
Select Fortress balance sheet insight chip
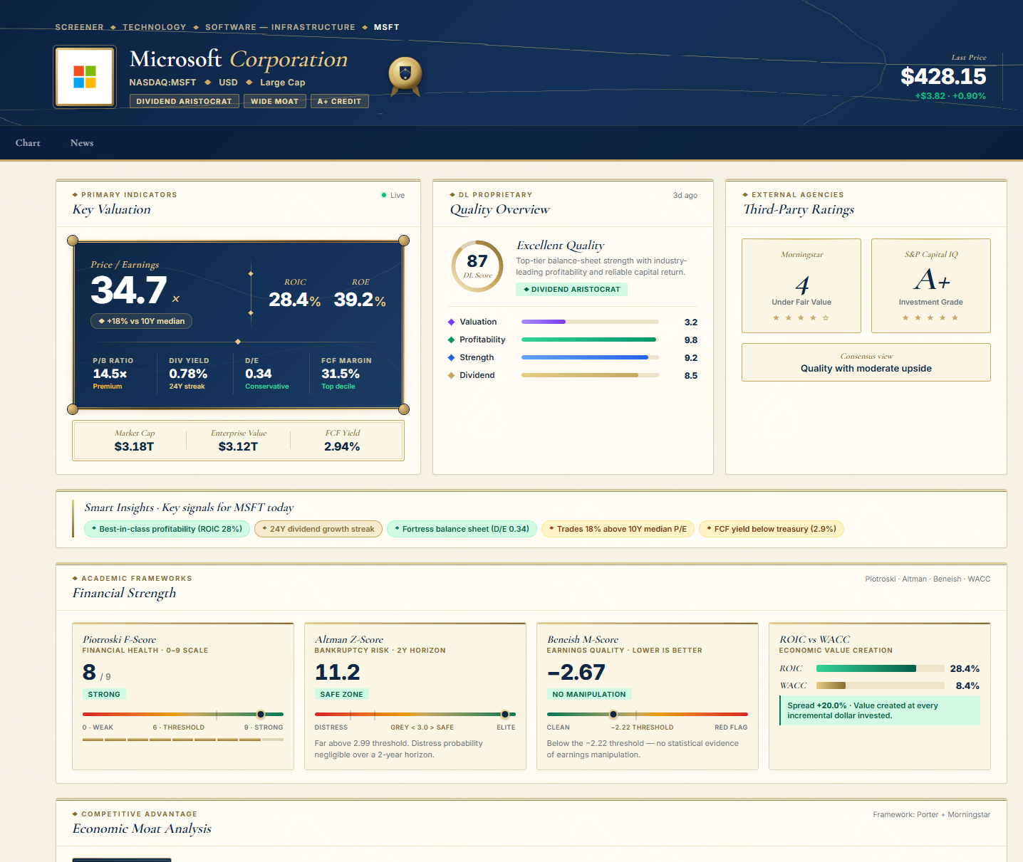pos(462,529)
